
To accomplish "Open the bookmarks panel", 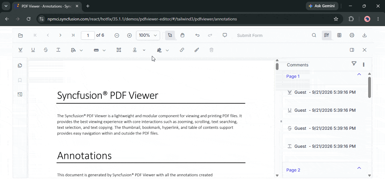I will (20, 80).
